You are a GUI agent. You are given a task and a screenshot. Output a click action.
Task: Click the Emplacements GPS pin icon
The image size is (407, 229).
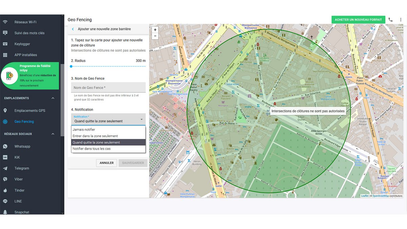tap(5, 111)
